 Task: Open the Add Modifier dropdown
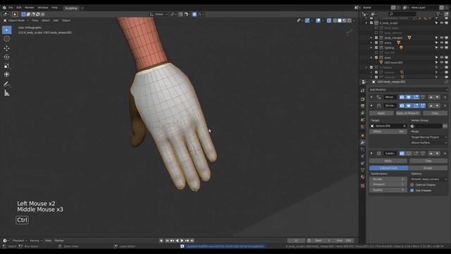tap(409, 90)
